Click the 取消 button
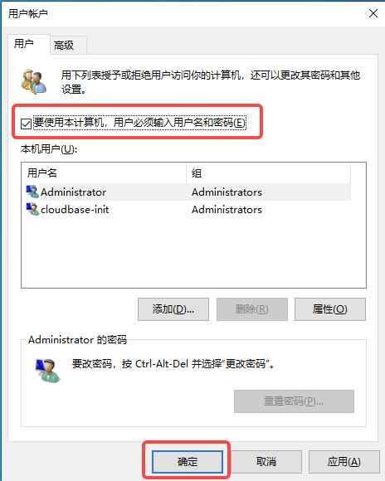 [266, 462]
